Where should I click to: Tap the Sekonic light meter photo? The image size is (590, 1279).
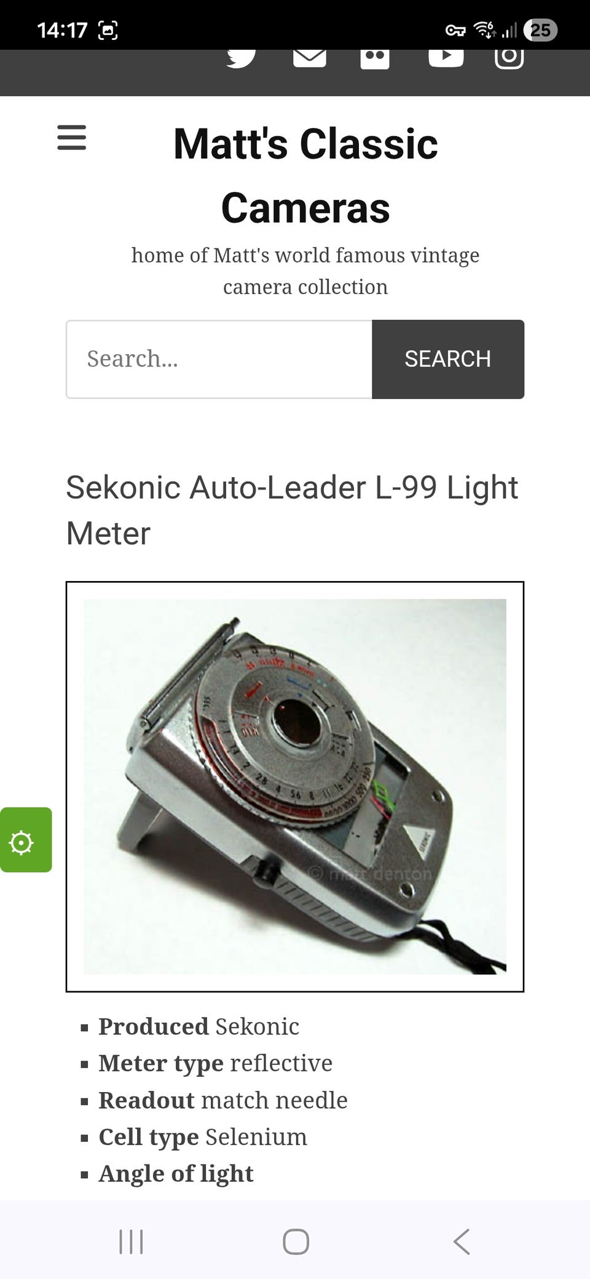(295, 786)
